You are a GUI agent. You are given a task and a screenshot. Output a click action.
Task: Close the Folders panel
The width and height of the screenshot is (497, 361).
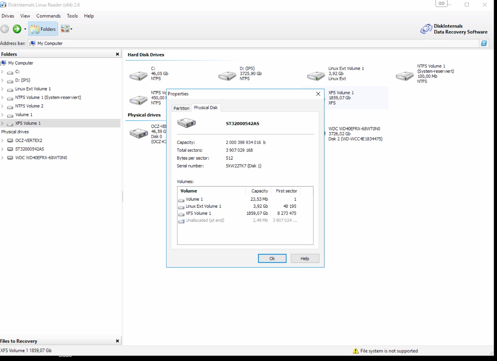coord(117,54)
